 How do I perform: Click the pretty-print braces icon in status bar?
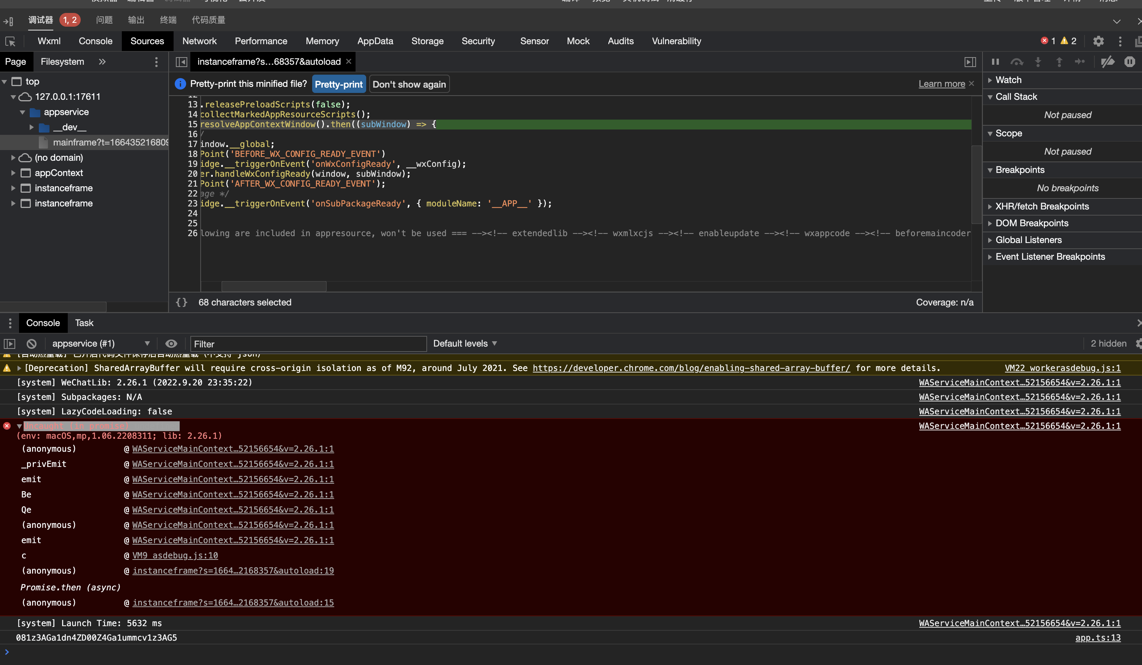click(x=181, y=302)
